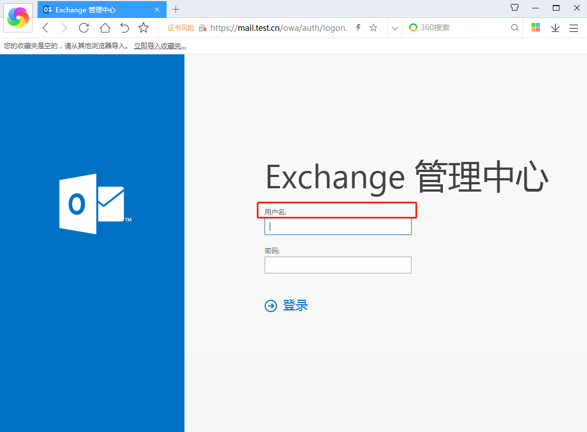The height and width of the screenshot is (432, 587).
Task: Click the 360 browser logo icon
Action: coord(18,17)
